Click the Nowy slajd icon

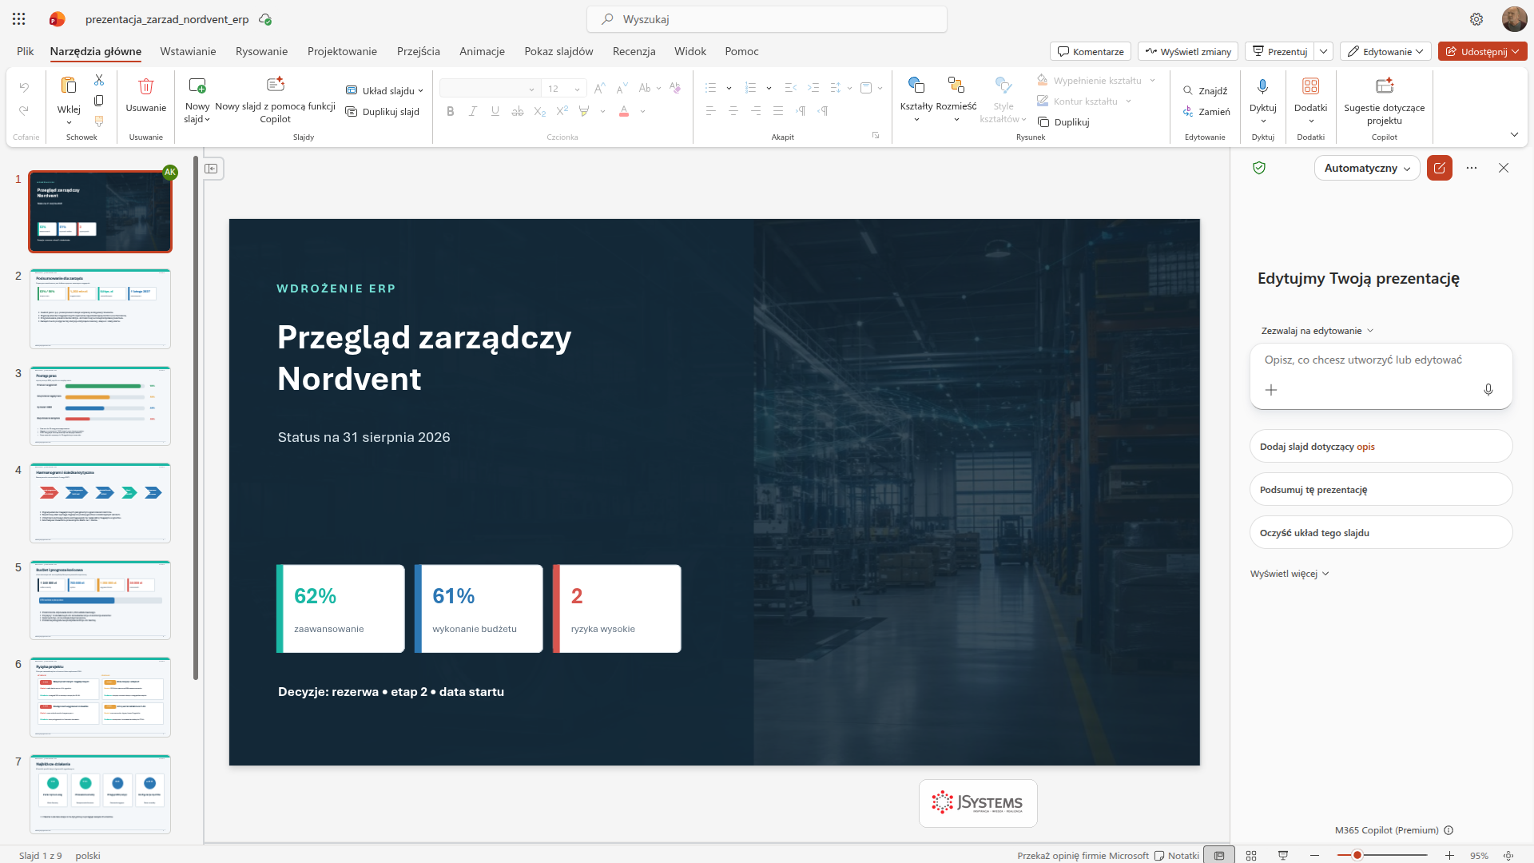[x=197, y=85]
